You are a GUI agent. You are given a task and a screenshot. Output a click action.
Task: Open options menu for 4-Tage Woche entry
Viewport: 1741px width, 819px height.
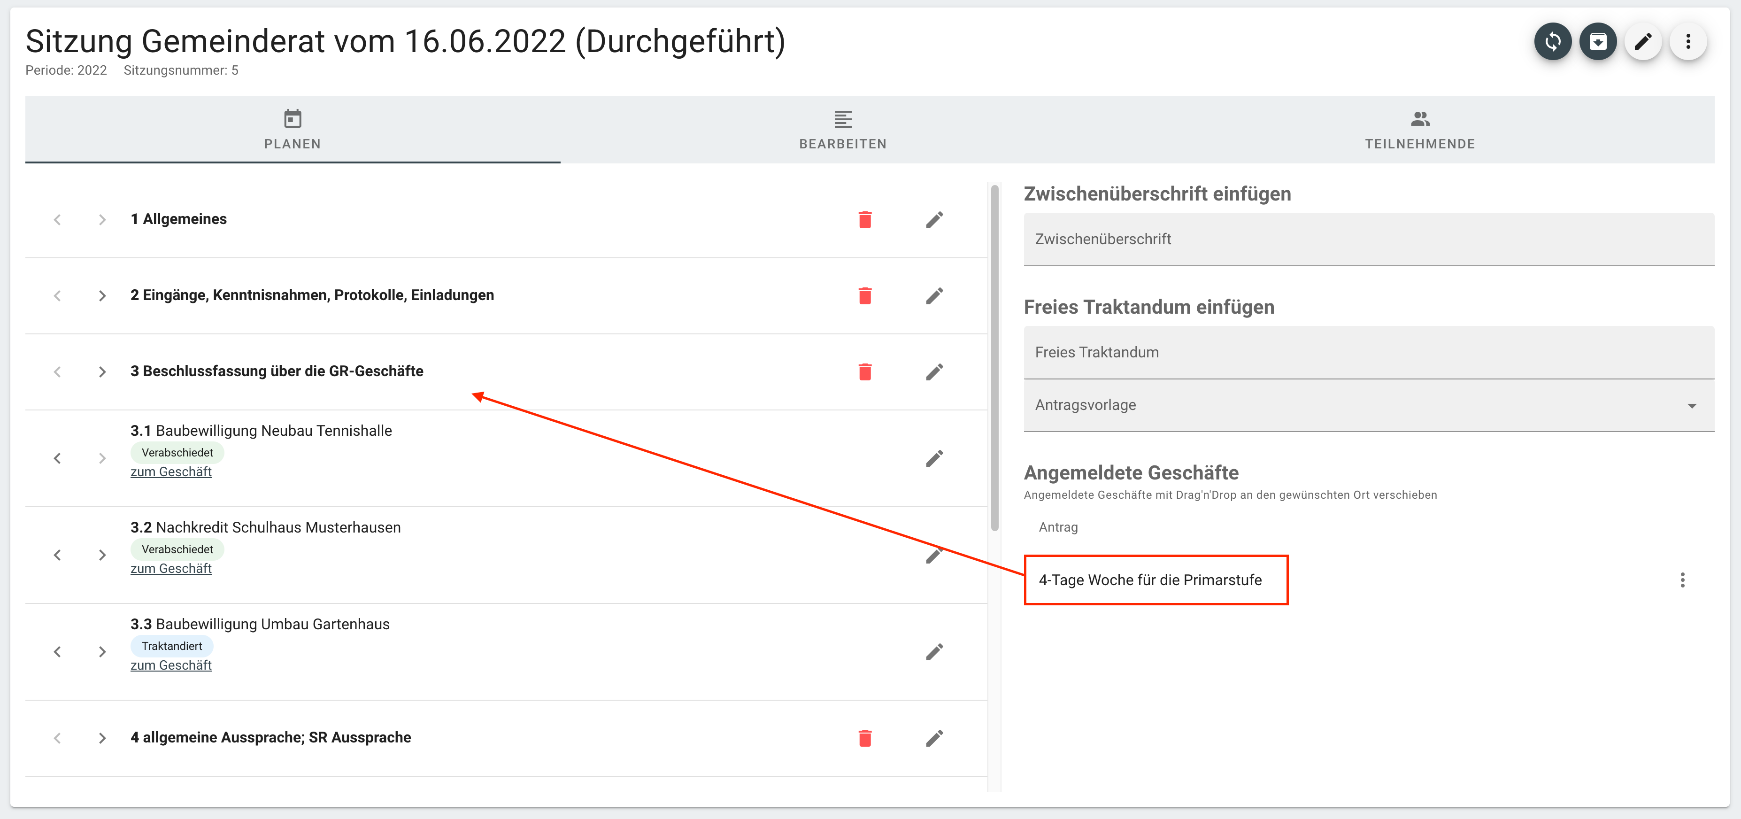click(x=1682, y=580)
